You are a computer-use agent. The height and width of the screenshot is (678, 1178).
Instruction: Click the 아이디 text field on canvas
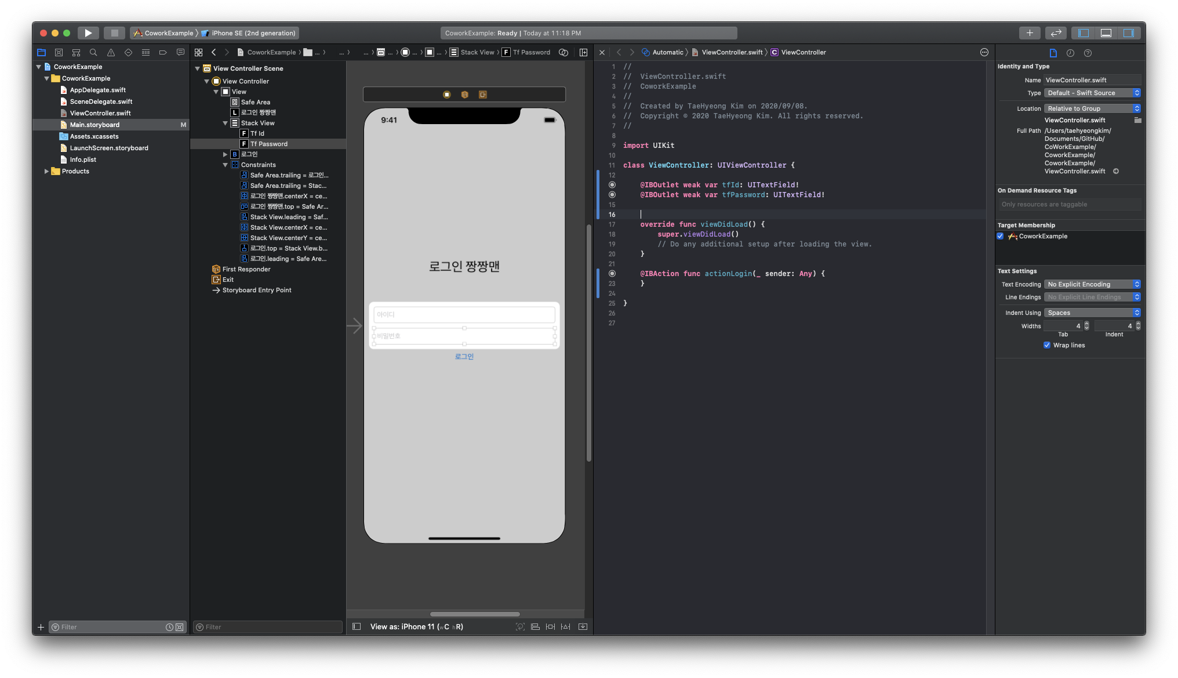pyautogui.click(x=464, y=314)
